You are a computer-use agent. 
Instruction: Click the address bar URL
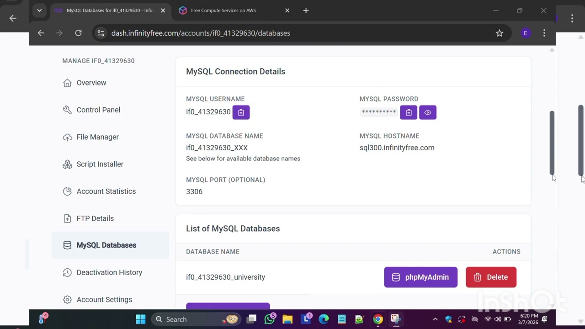(201, 33)
